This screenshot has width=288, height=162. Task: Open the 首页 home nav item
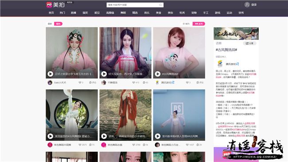(x=51, y=13)
